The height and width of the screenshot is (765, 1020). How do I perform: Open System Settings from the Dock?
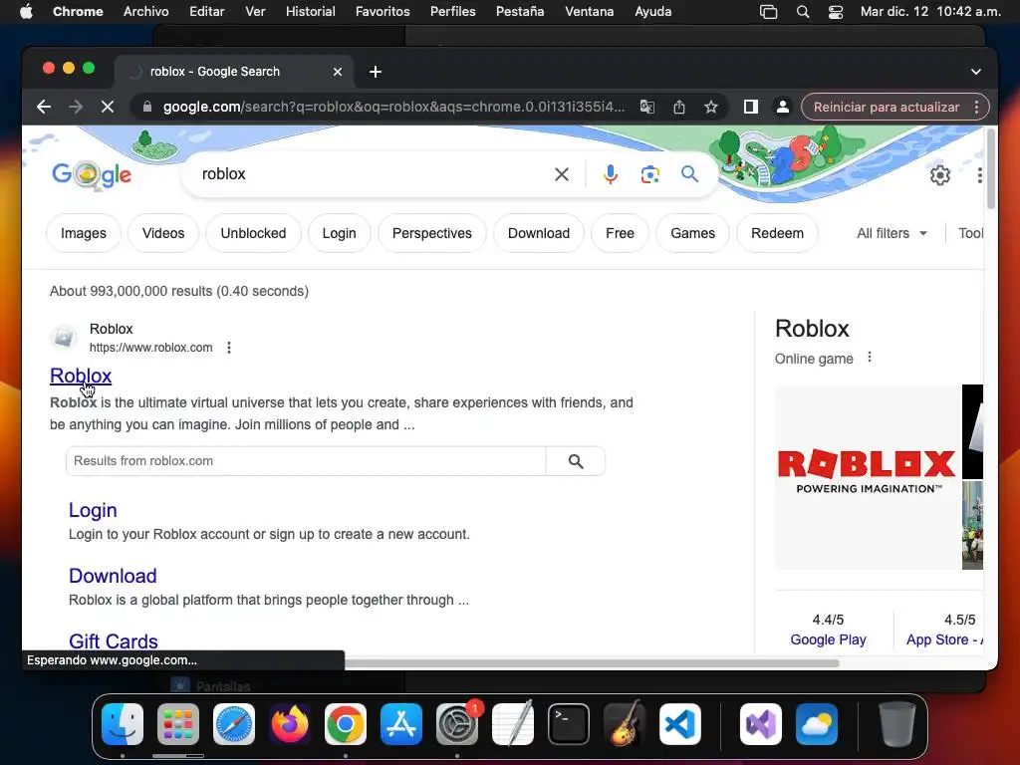[x=457, y=724]
